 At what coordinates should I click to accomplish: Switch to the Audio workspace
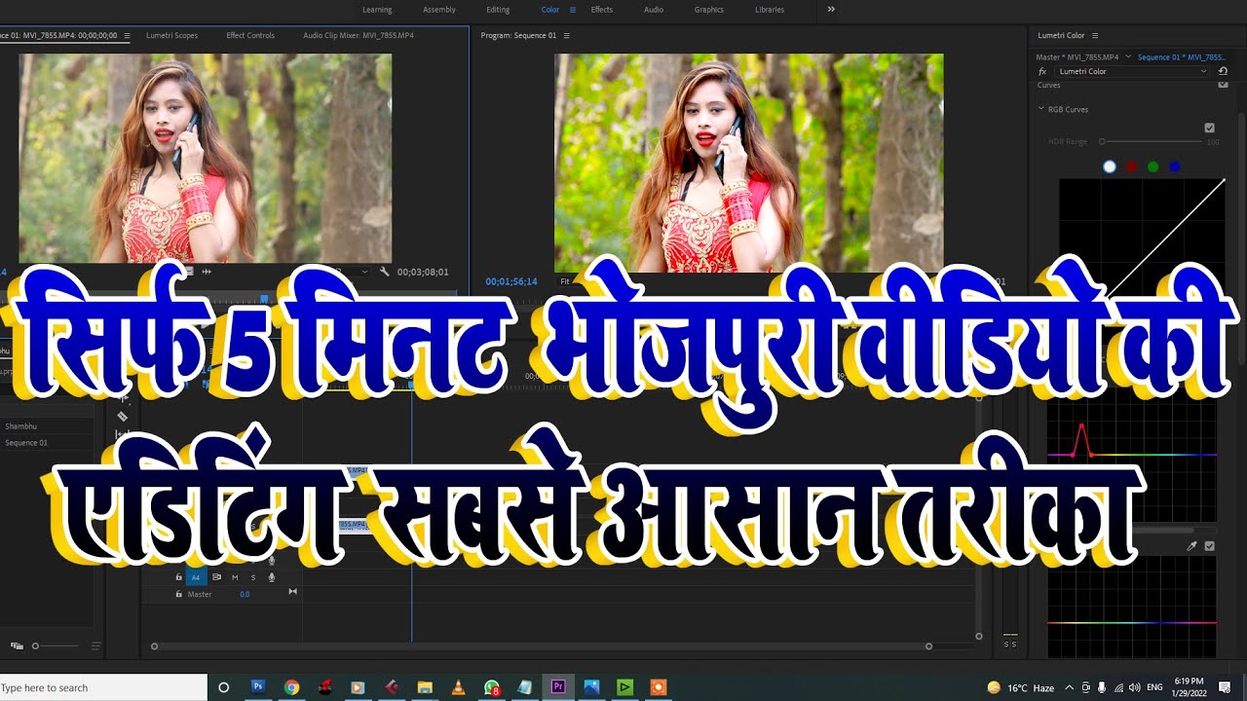[x=654, y=10]
